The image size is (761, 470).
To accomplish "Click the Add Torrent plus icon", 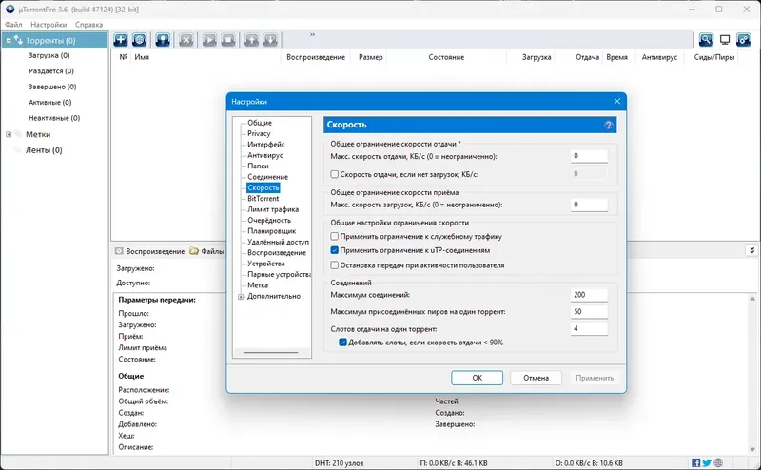I will 121,40.
